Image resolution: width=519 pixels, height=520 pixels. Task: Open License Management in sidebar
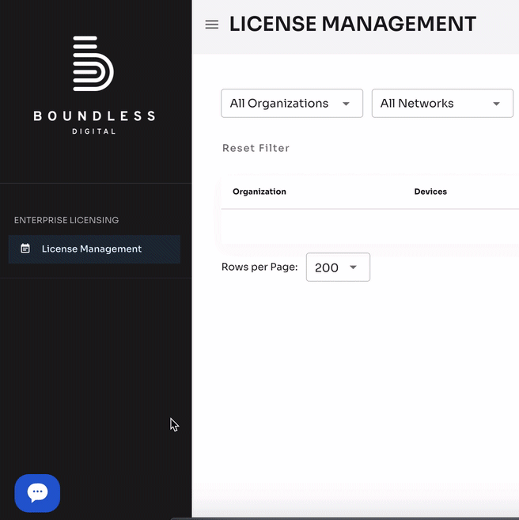(94, 249)
